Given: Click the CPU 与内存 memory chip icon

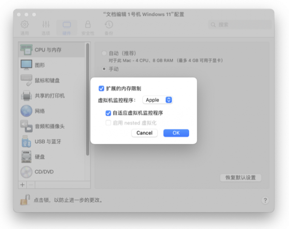Looking at the screenshot, I should (26, 50).
